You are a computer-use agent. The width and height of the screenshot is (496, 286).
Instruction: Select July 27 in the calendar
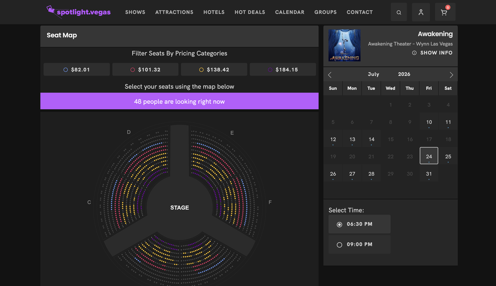tap(352, 174)
